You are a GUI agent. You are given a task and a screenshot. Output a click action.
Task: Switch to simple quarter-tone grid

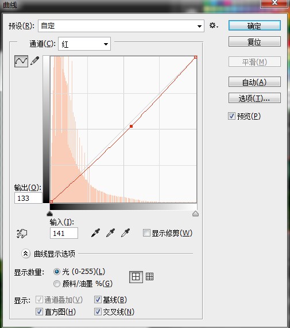coord(136,277)
